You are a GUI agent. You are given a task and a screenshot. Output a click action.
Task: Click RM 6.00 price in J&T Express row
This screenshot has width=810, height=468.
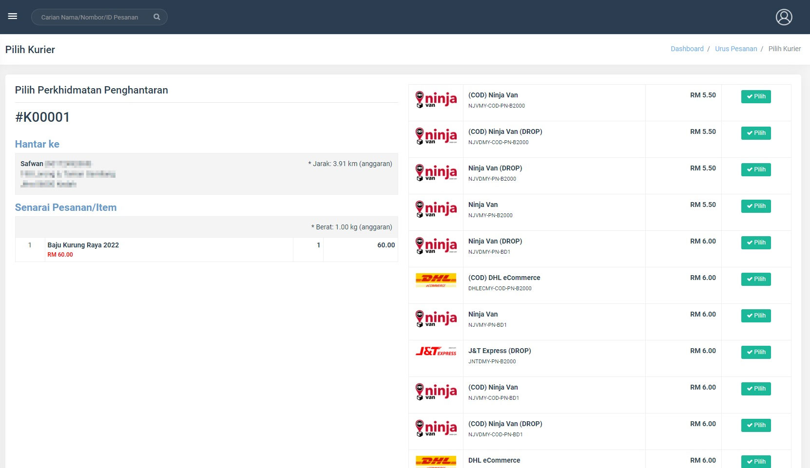click(x=703, y=351)
